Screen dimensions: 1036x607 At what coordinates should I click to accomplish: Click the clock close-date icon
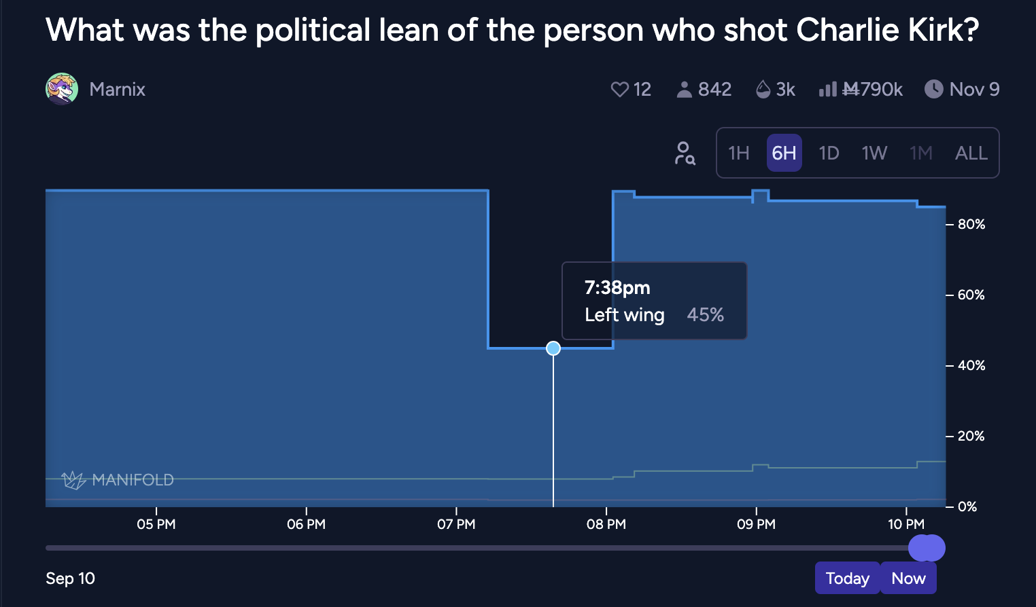pyautogui.click(x=934, y=89)
